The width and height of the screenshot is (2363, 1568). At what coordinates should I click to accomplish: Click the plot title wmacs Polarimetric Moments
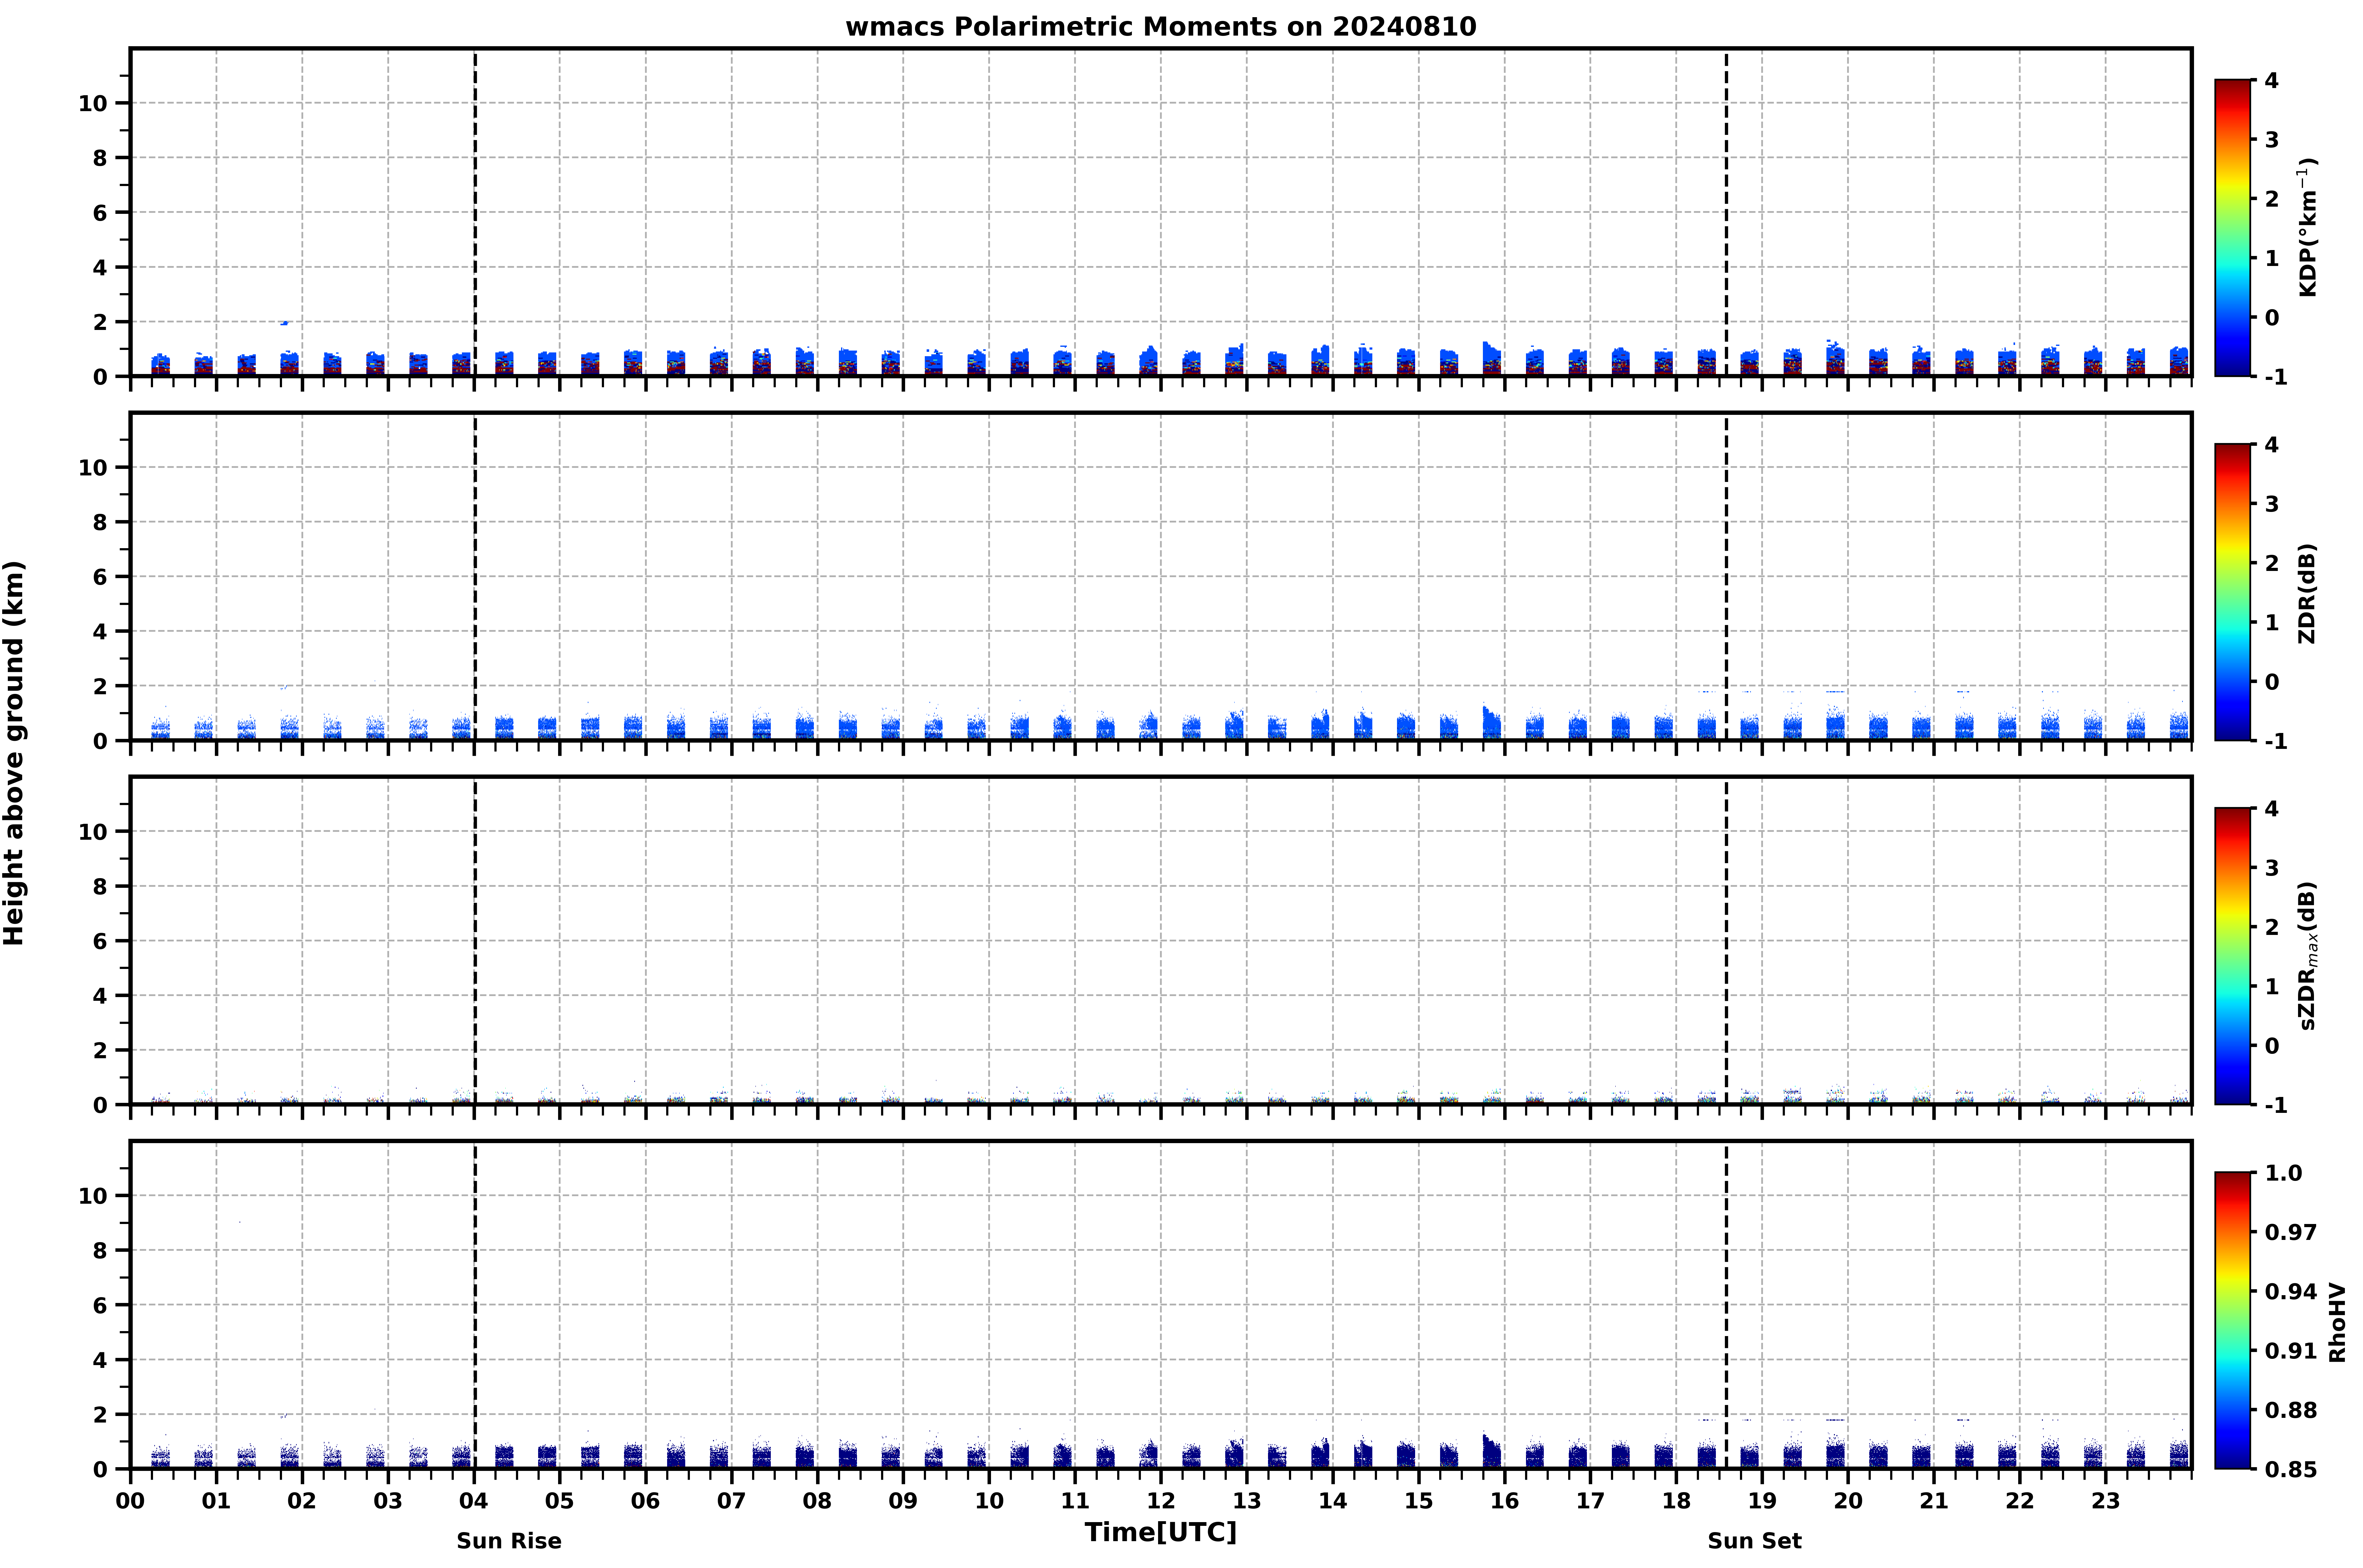[x=1161, y=27]
